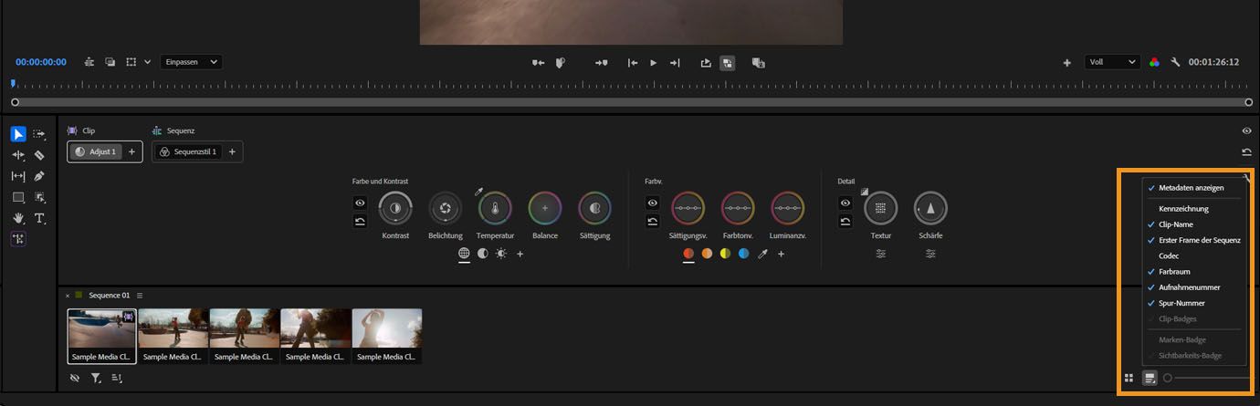
Task: Select the Razor tool
Action: tap(39, 155)
